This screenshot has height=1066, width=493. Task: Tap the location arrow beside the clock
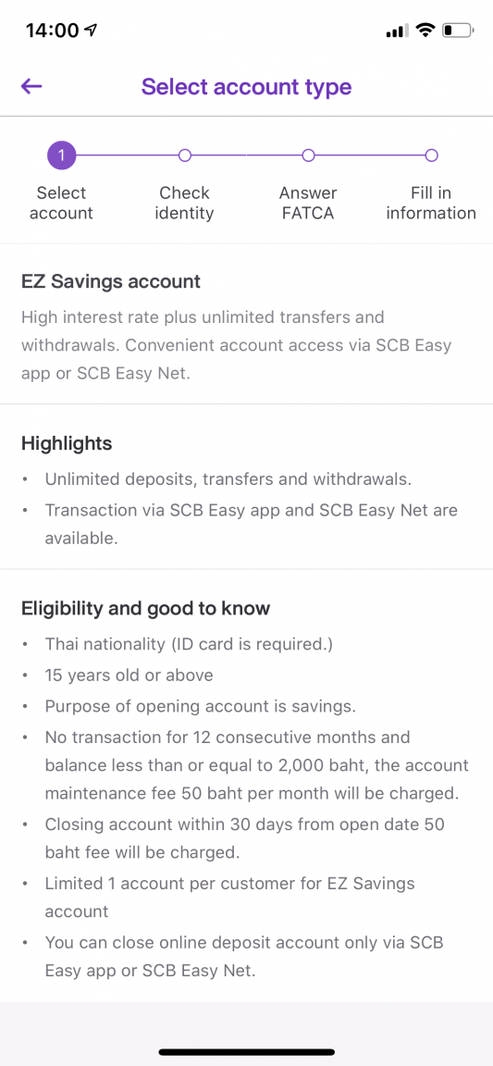tap(92, 31)
